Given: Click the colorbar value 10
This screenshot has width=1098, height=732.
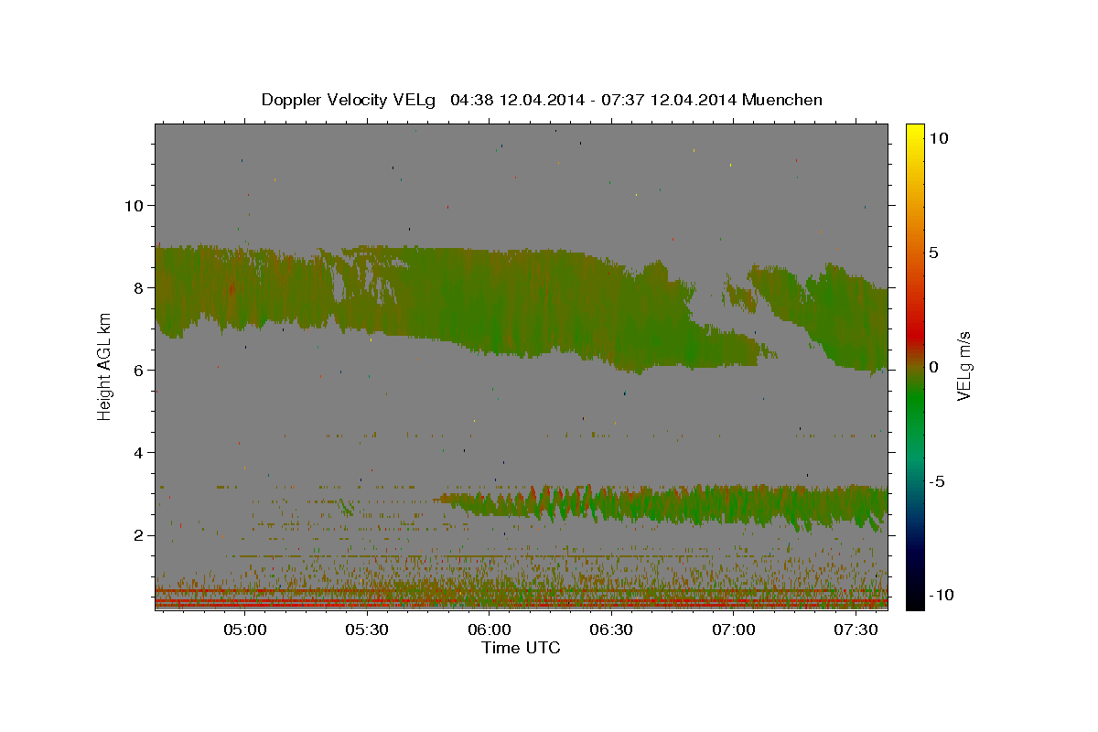Looking at the screenshot, I should click(939, 138).
